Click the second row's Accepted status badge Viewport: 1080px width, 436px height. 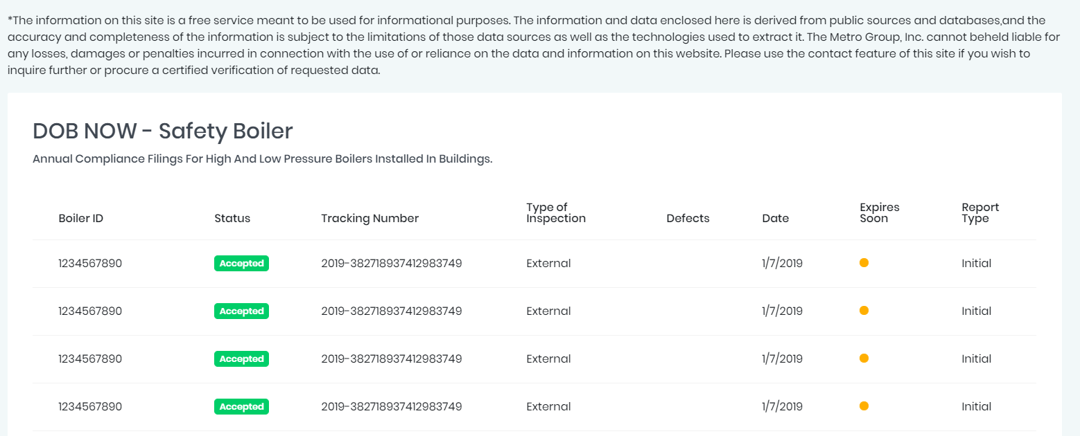point(241,311)
